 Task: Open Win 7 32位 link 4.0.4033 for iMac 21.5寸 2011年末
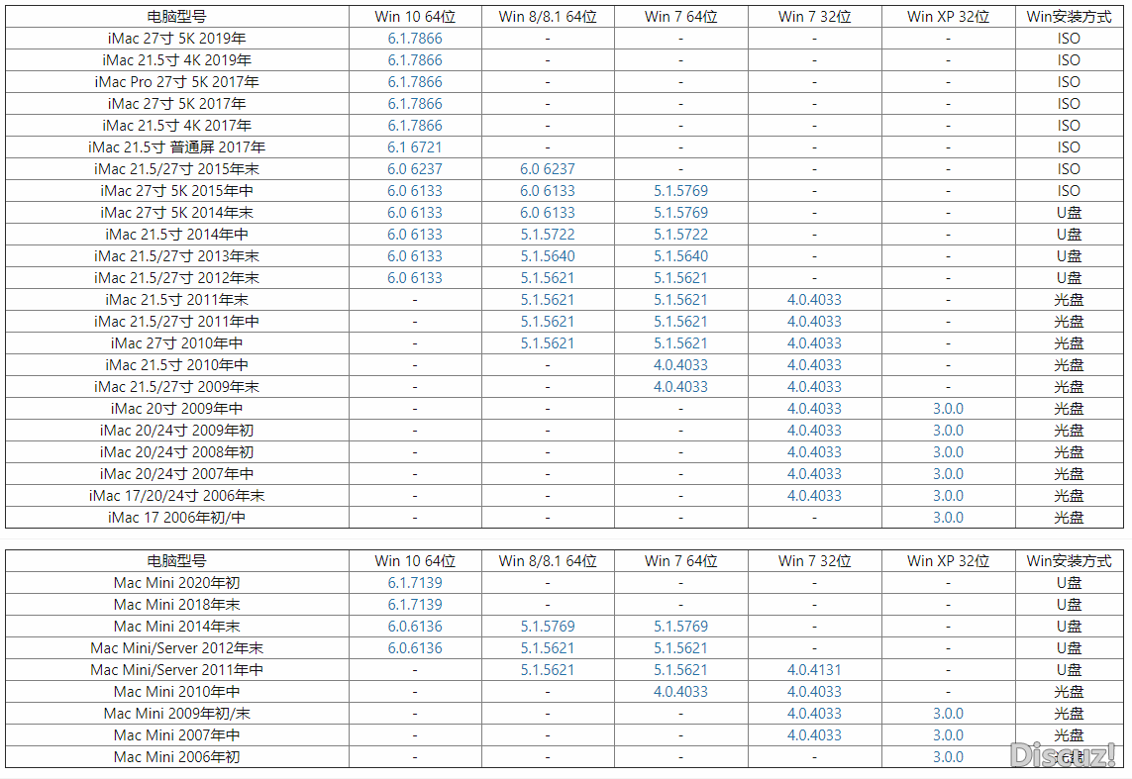tap(814, 299)
